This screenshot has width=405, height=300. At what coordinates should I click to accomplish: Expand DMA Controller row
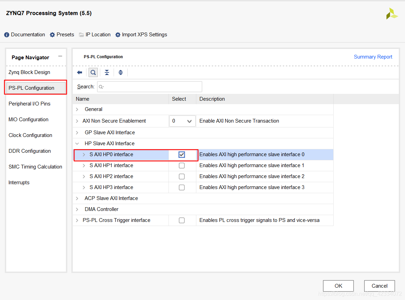[x=77, y=209]
